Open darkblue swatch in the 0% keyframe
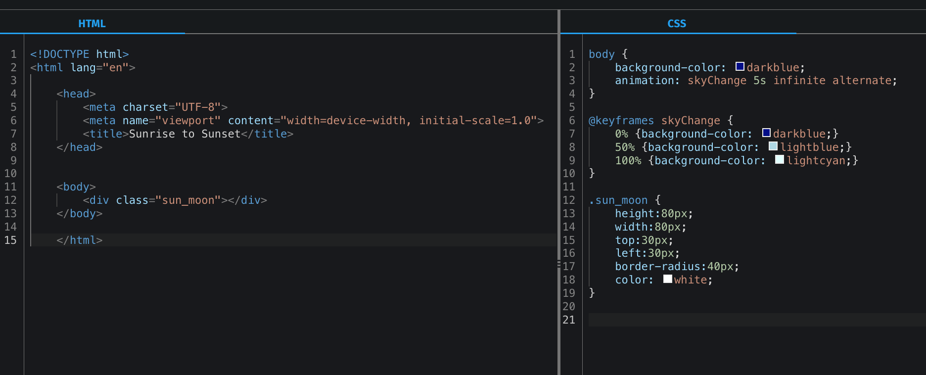926x375 pixels. pyautogui.click(x=766, y=133)
